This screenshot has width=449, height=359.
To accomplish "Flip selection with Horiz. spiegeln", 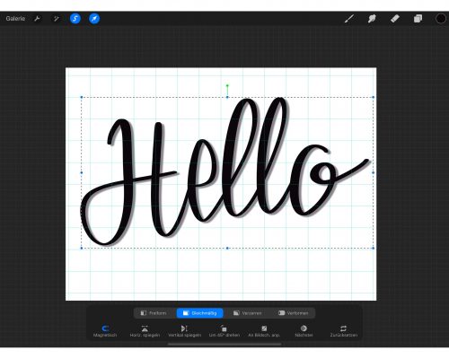I will [145, 331].
